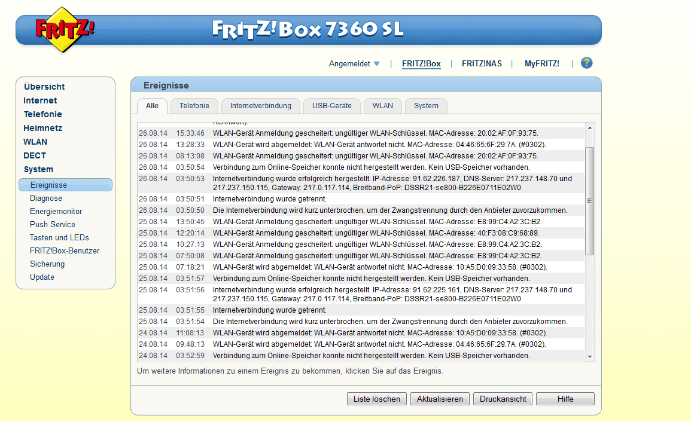Click the Liste löschen button

tap(377, 399)
